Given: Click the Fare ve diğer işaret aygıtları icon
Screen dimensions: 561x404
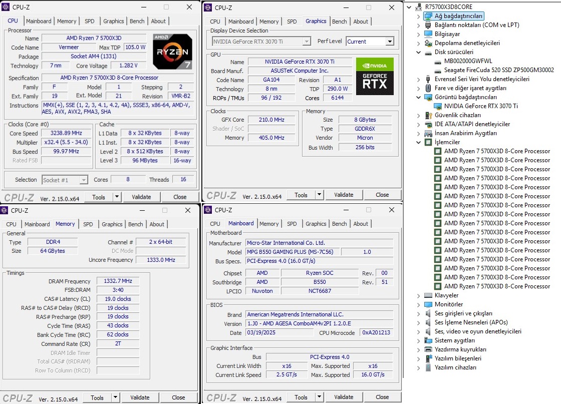Looking at the screenshot, I should 428,88.
